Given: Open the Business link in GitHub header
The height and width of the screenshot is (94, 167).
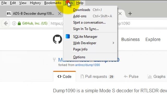Looking at the screenshot, I should [x=130, y=39].
